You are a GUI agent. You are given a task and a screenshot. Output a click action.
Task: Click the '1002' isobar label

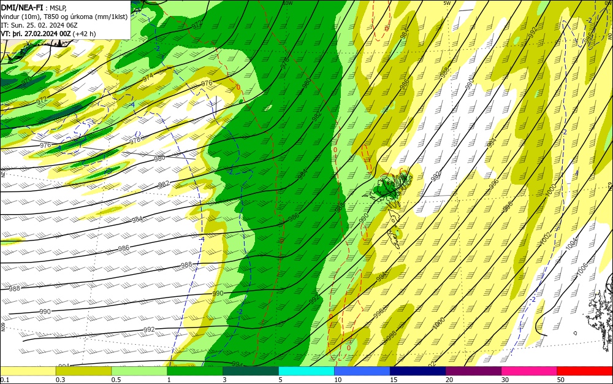tap(546, 238)
